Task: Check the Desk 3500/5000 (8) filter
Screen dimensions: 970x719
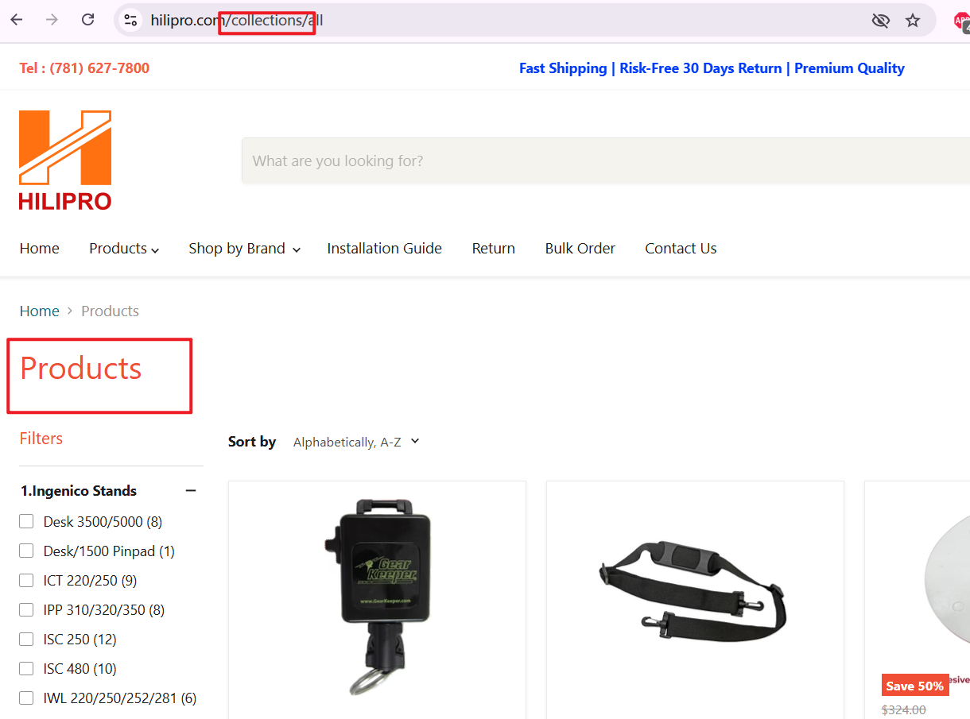Action: click(26, 522)
